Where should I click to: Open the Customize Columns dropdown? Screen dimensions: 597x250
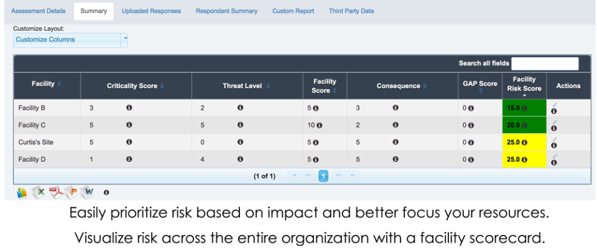[71, 40]
